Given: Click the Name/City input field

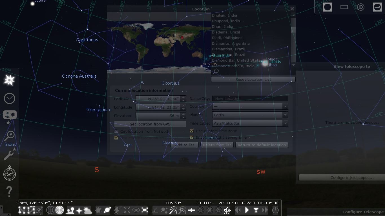Looking at the screenshot, I should point(250,98).
